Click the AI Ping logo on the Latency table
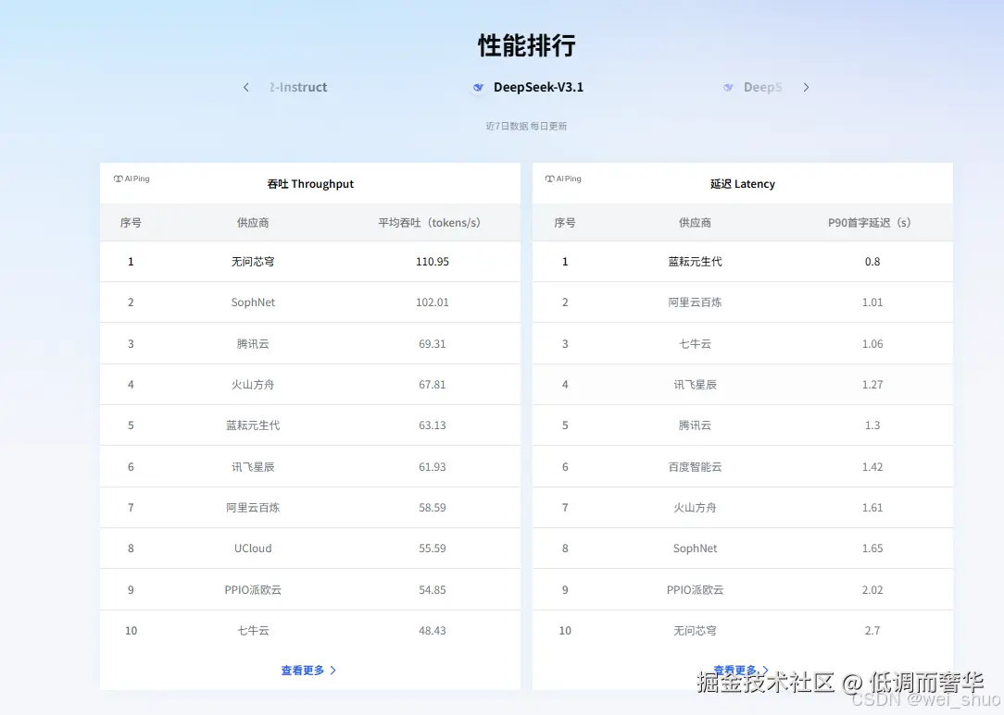Image resolution: width=1004 pixels, height=715 pixels. pyautogui.click(x=562, y=179)
